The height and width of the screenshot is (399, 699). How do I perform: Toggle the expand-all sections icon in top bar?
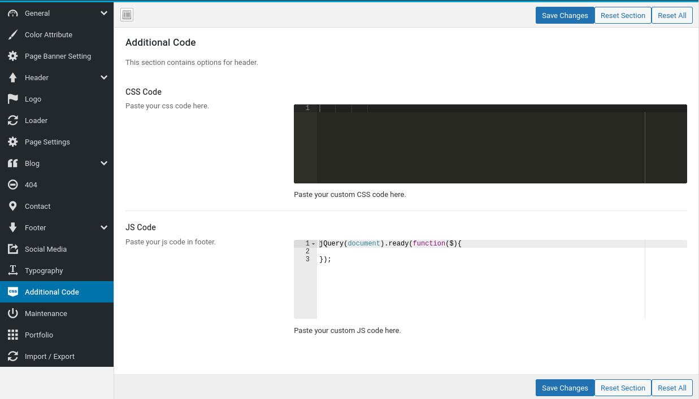coord(127,15)
